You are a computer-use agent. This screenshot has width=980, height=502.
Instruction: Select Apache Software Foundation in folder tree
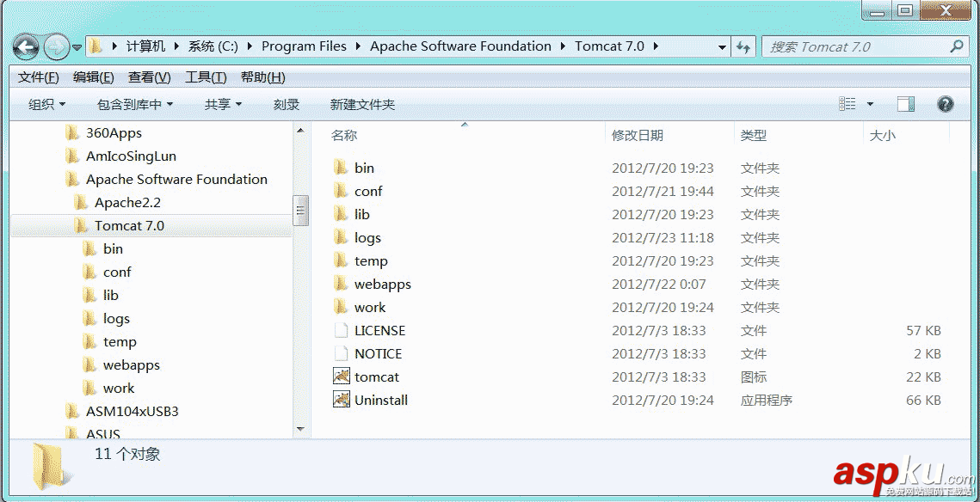177,179
